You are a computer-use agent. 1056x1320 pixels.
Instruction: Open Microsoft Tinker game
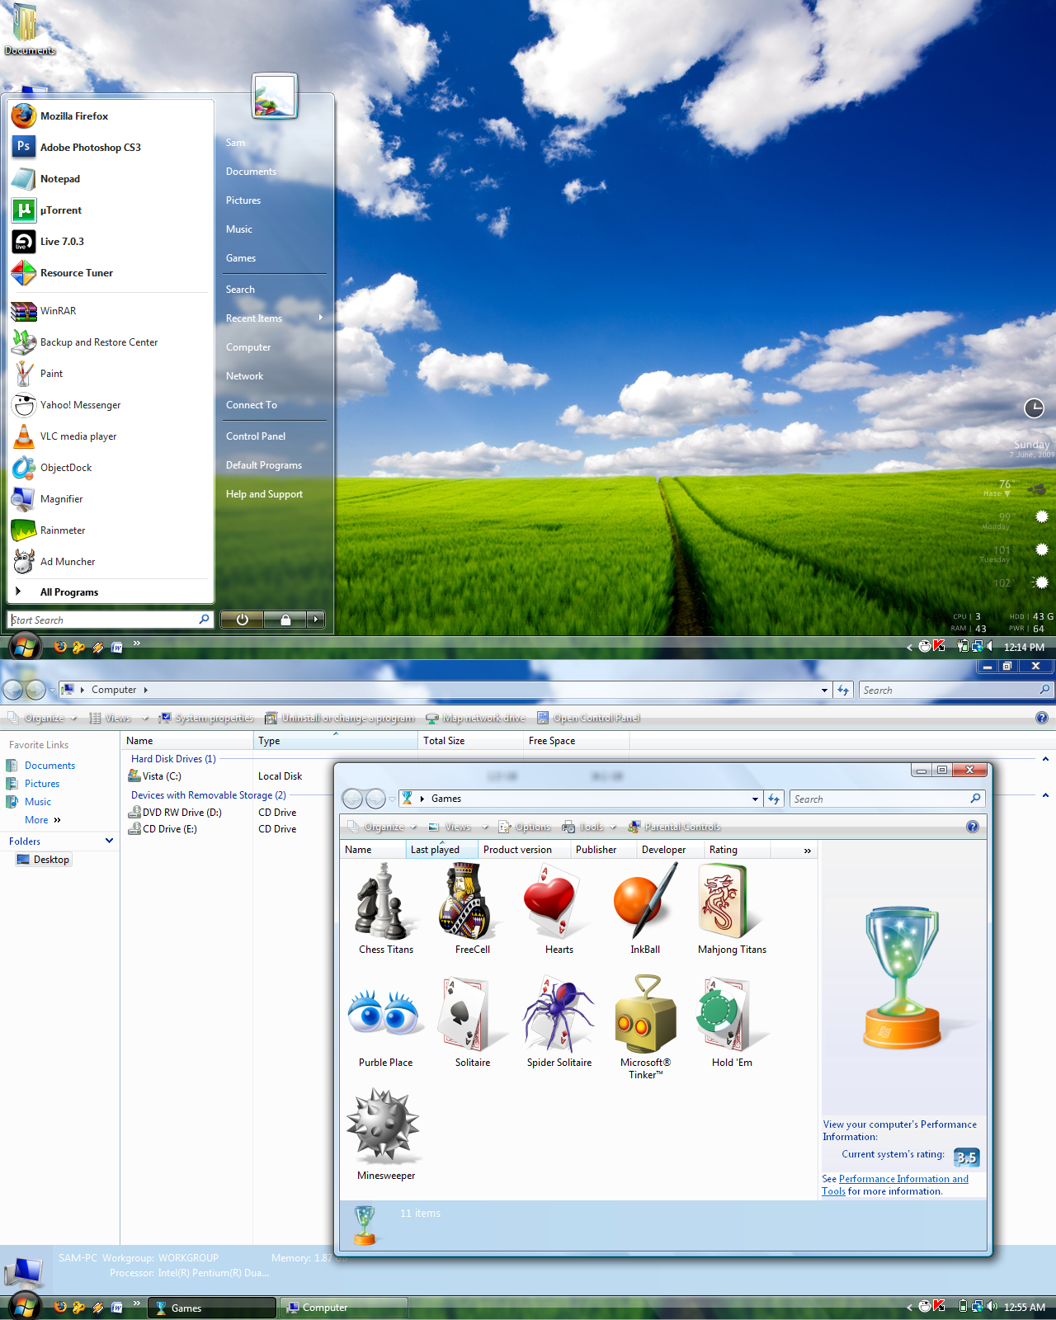[645, 1028]
